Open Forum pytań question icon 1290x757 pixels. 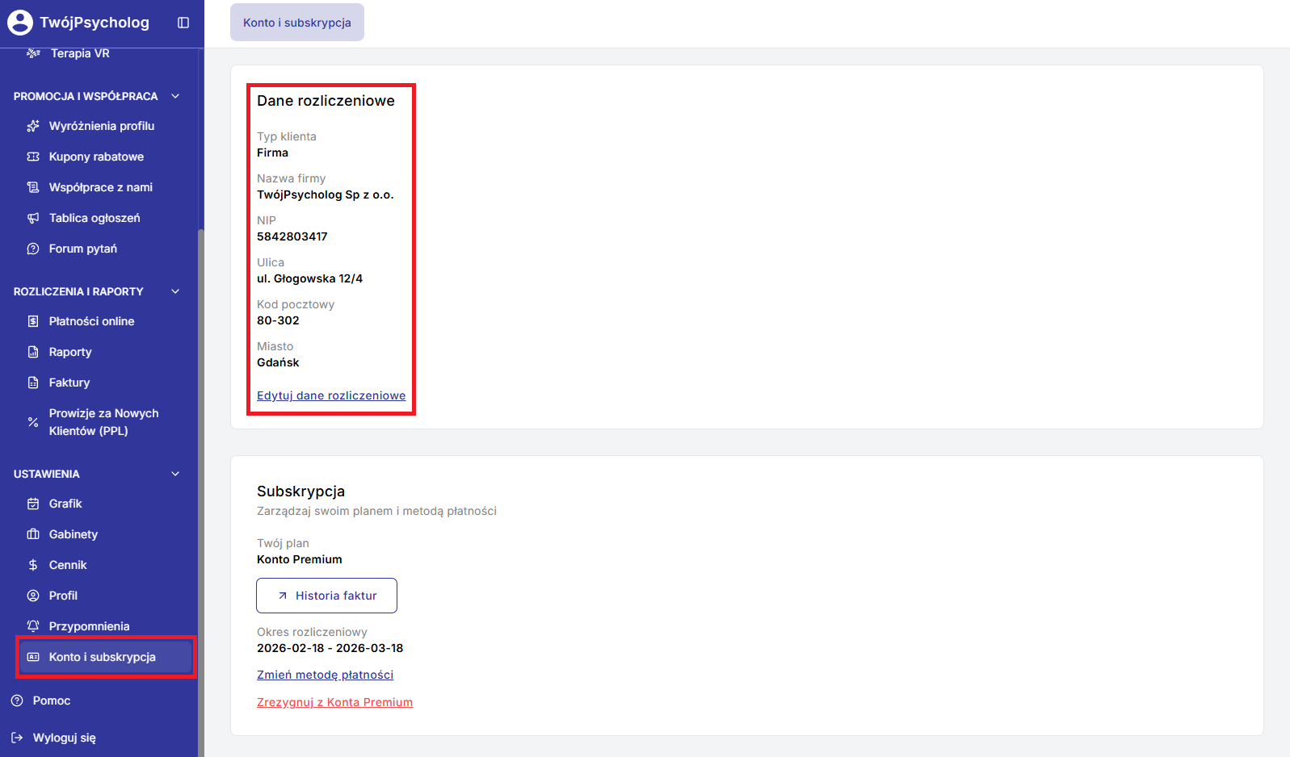tap(33, 249)
